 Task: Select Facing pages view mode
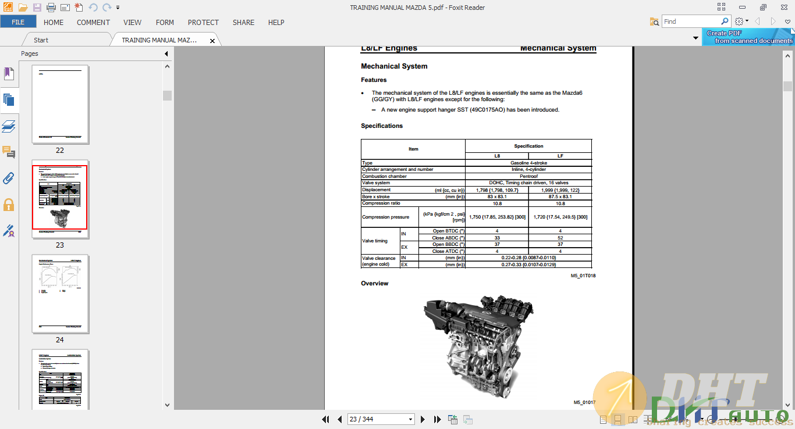point(631,419)
